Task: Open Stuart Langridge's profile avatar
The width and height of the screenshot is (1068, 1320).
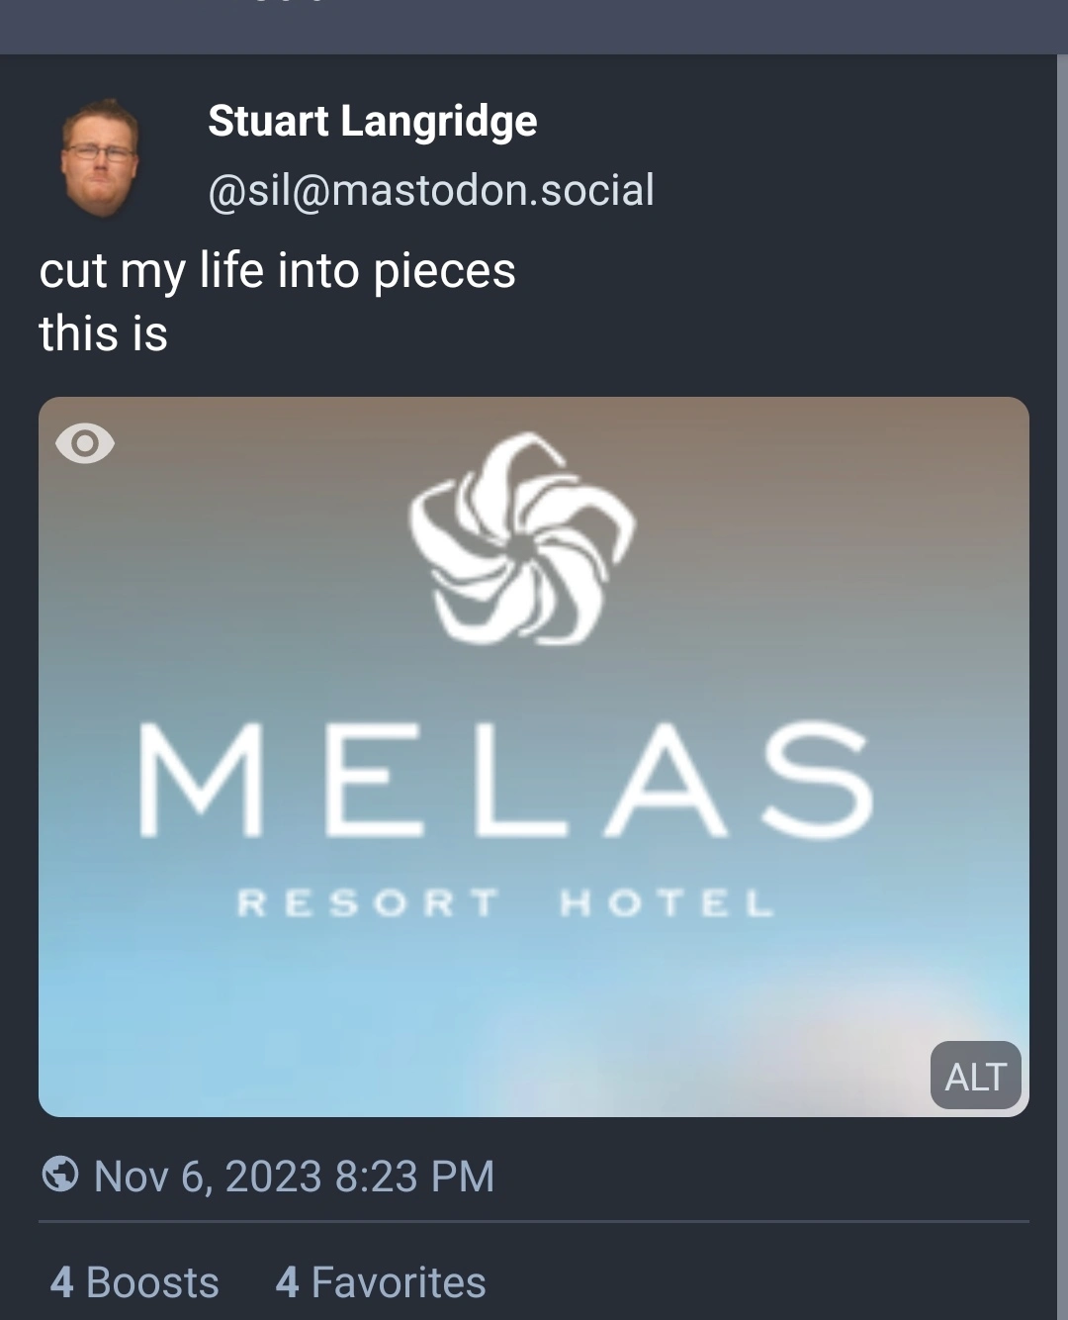Action: click(x=100, y=156)
